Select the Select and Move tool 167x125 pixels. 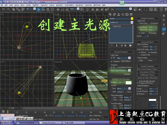tap(58, 10)
